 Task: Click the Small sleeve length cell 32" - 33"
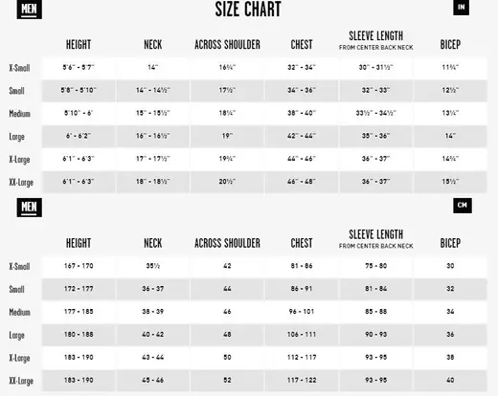click(x=375, y=91)
